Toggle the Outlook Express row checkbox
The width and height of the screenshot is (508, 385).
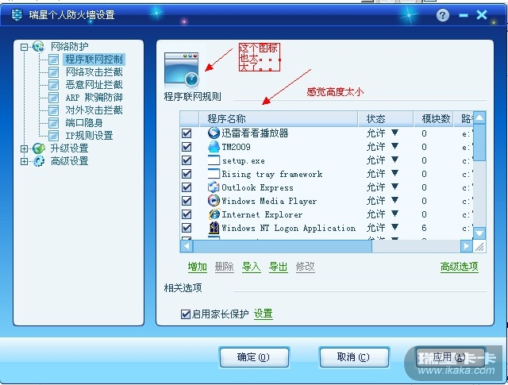click(x=187, y=187)
